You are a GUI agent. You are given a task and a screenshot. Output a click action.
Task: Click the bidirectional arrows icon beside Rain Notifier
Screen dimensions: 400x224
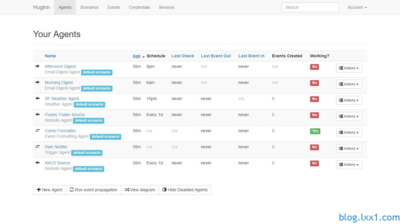click(37, 147)
